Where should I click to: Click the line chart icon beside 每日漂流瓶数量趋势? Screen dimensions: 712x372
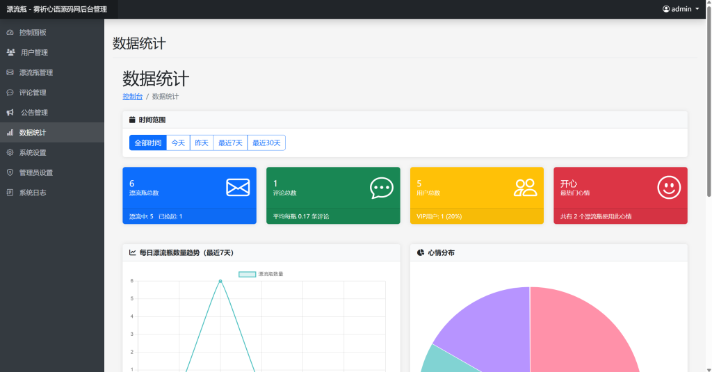(x=133, y=252)
